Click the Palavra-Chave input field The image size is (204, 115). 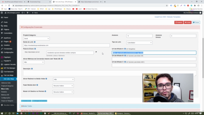[70, 53]
